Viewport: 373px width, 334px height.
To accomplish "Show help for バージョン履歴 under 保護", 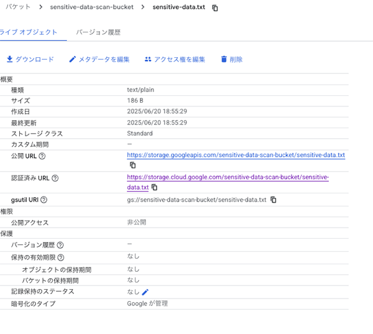I will point(60,245).
